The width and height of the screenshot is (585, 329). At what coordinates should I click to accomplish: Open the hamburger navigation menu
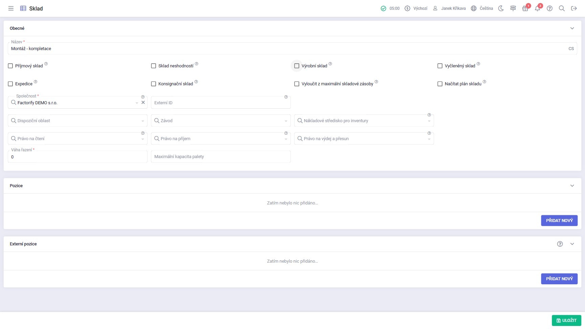coord(11,8)
